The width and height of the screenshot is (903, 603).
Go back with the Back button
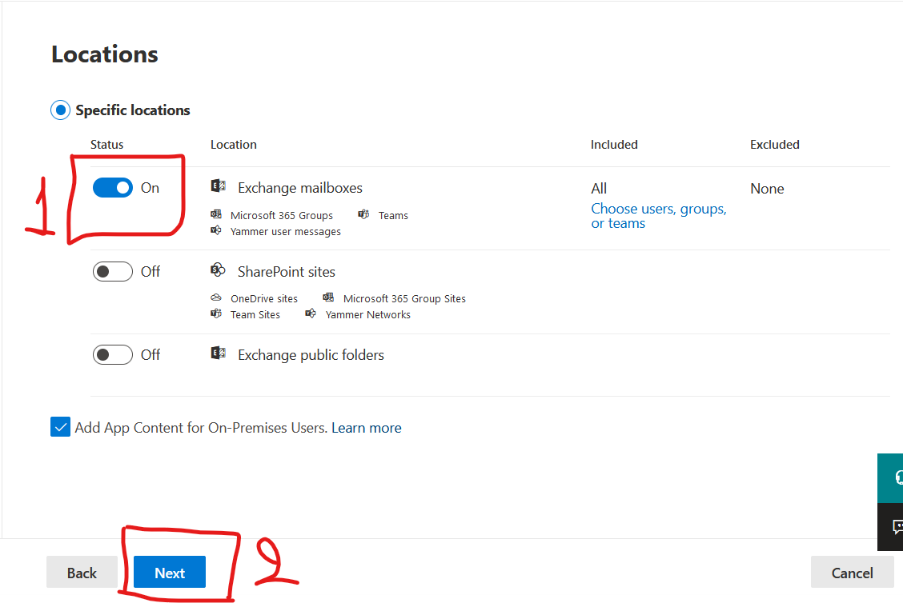tap(82, 573)
